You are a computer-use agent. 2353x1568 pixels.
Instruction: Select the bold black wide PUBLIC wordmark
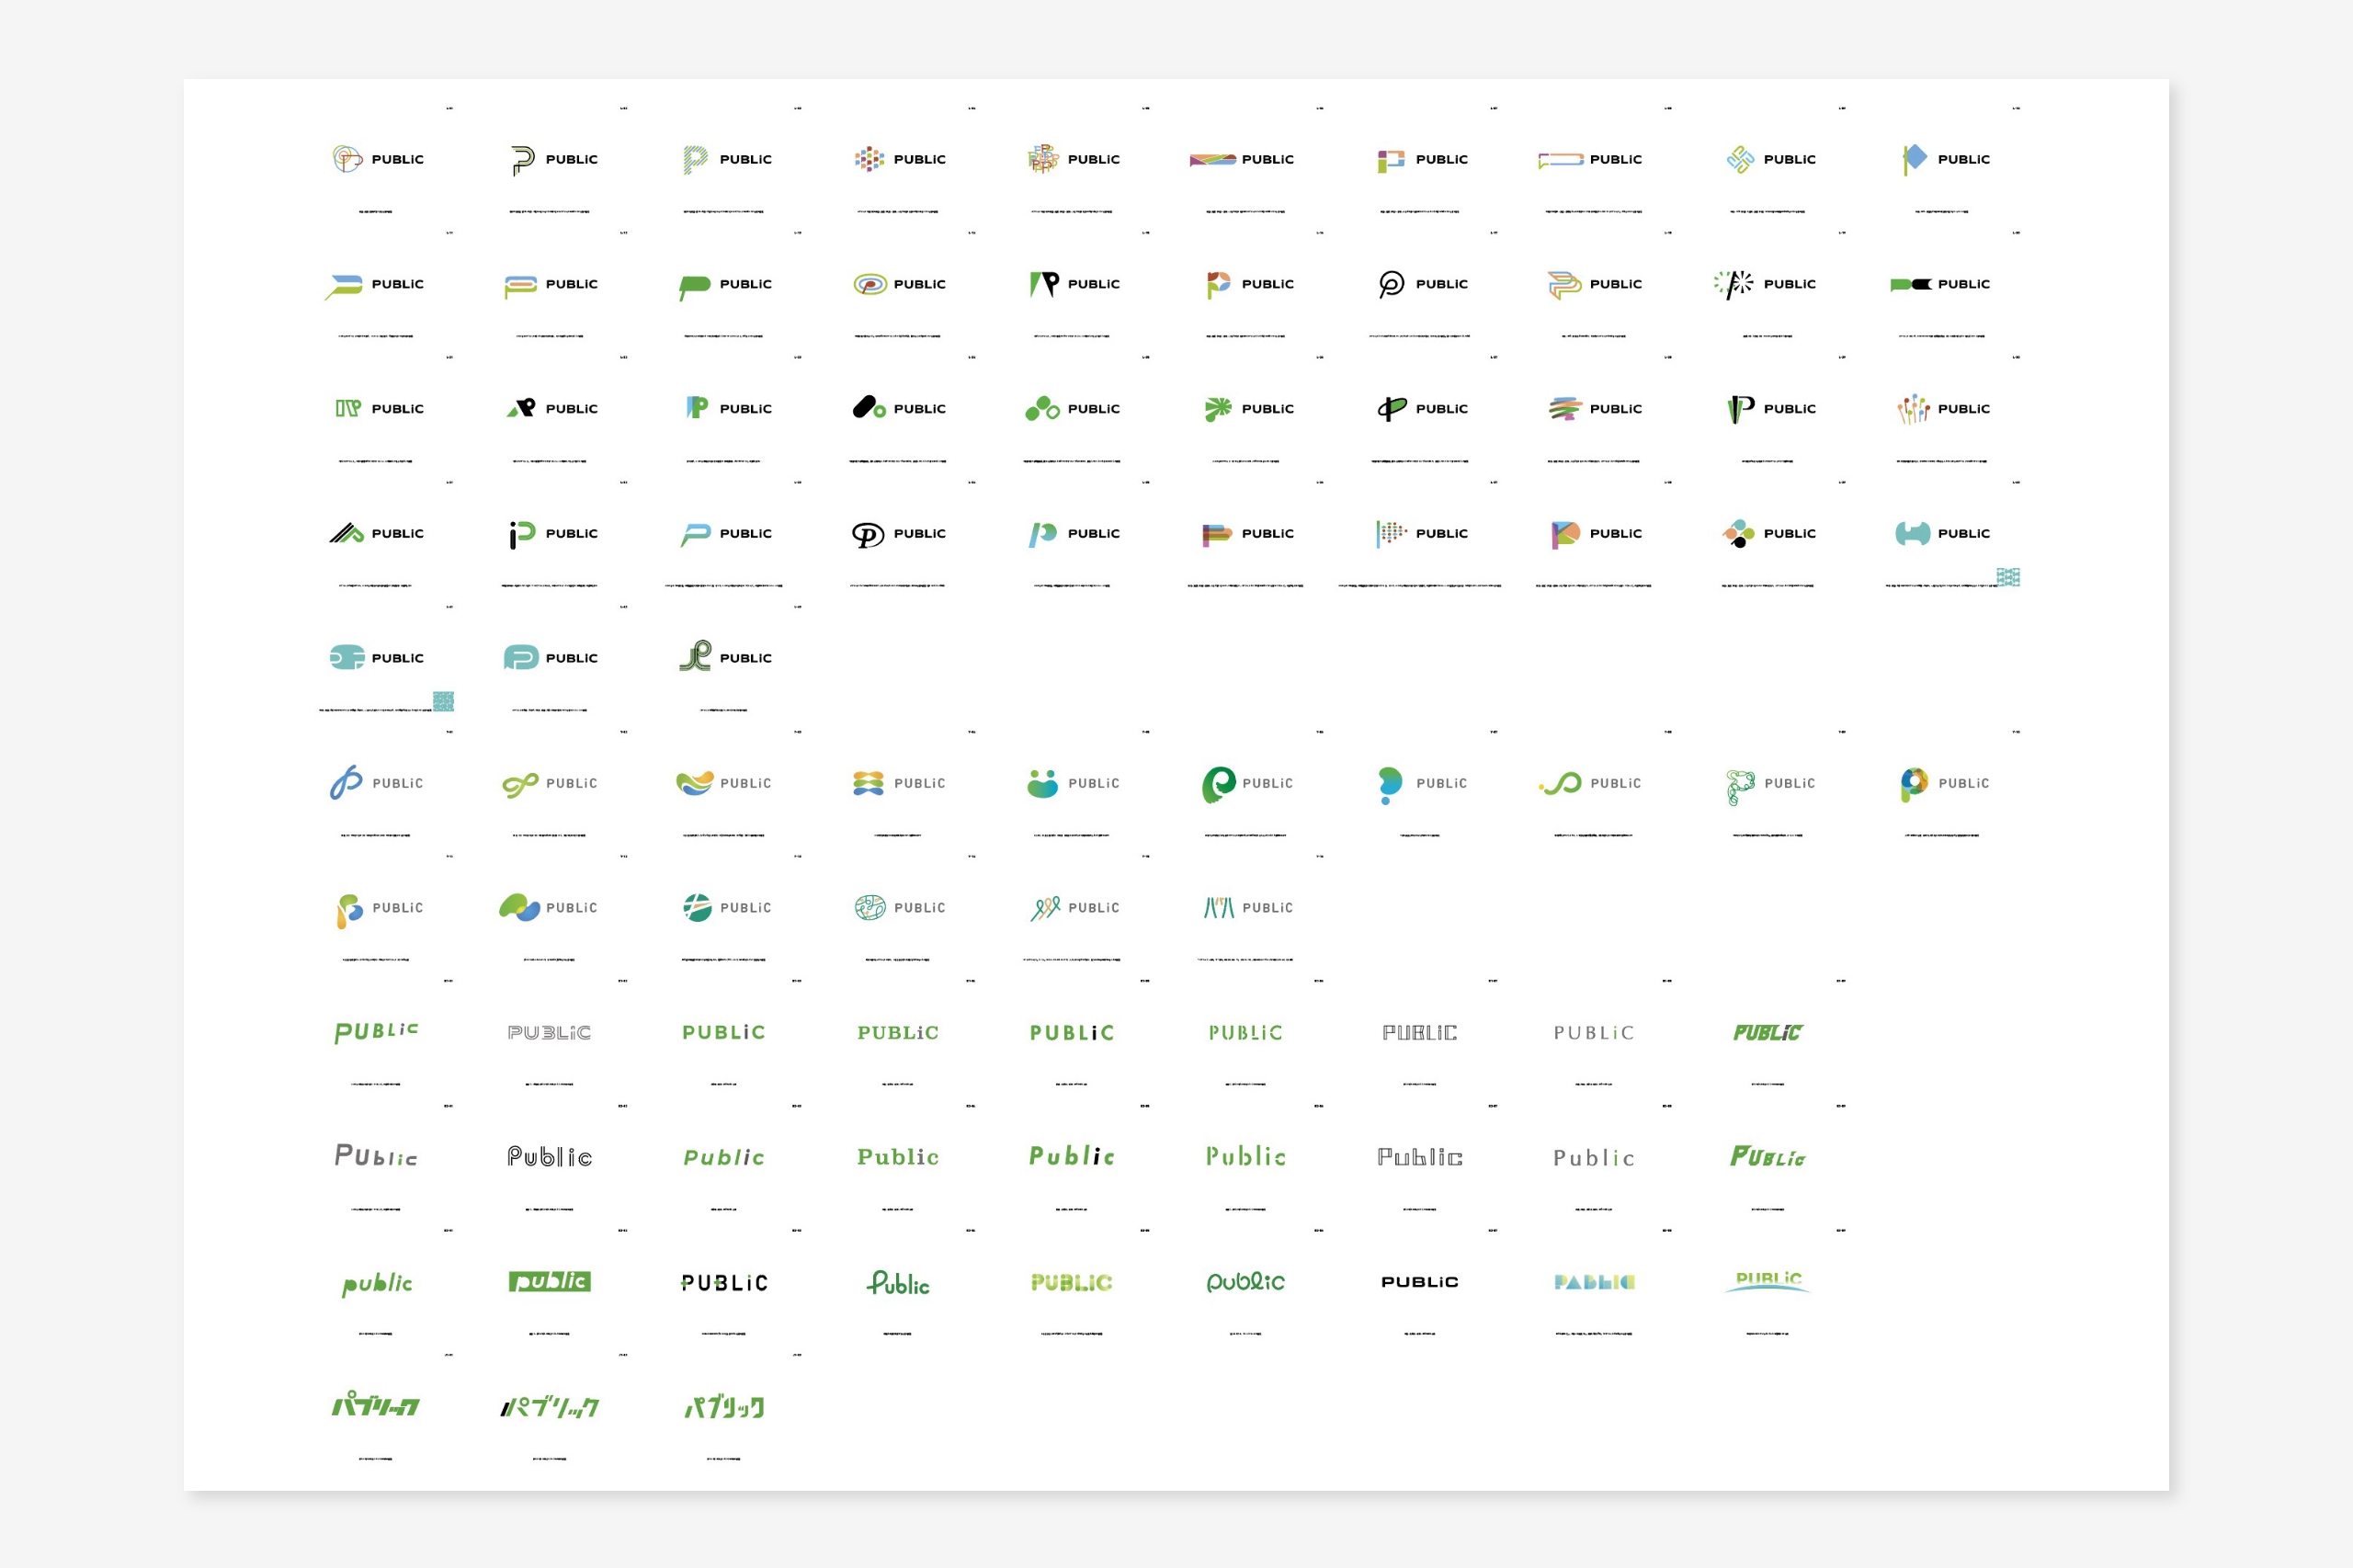click(x=1419, y=1282)
